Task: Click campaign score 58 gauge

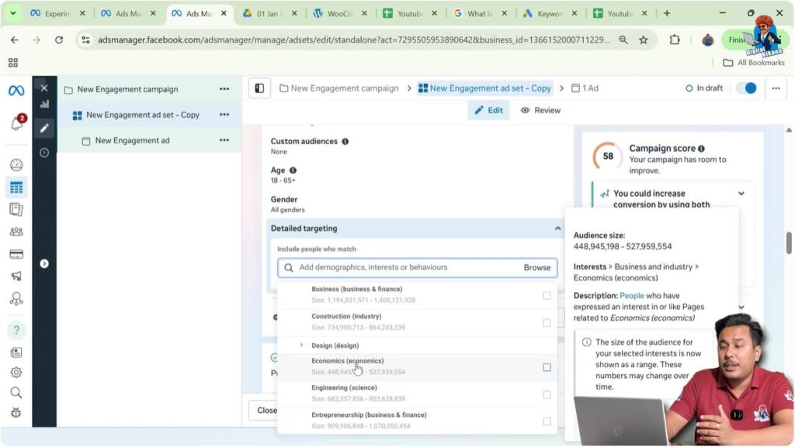Action: point(607,156)
